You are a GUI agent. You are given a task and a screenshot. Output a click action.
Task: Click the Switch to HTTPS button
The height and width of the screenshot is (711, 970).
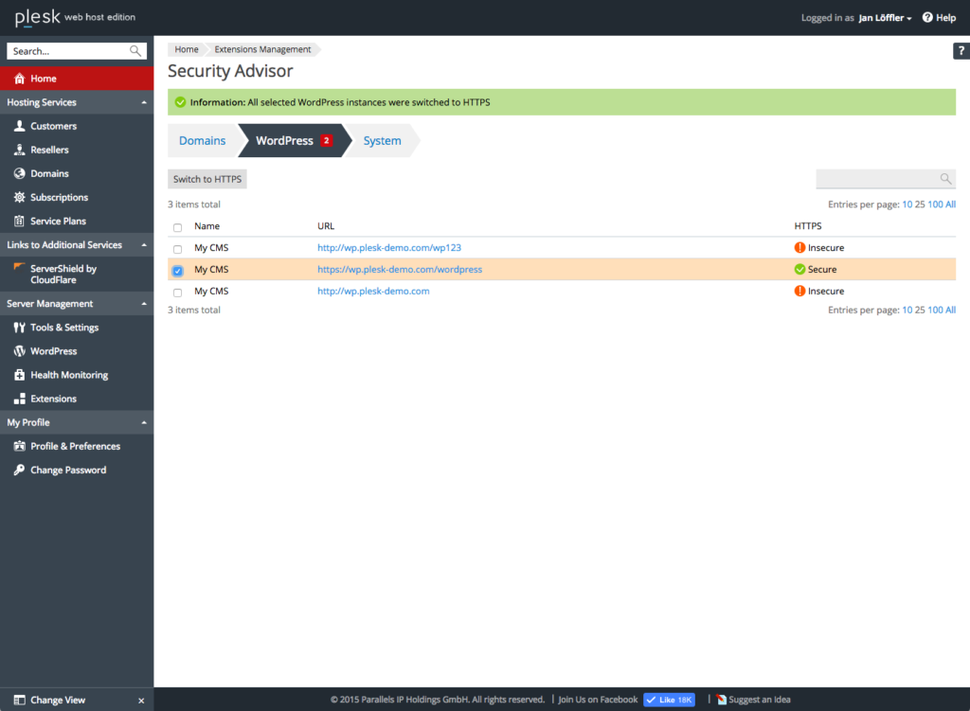point(207,179)
